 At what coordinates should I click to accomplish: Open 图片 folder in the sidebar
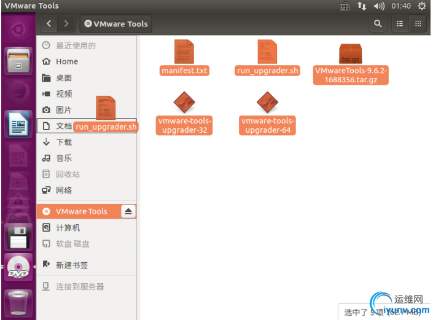click(x=87, y=110)
